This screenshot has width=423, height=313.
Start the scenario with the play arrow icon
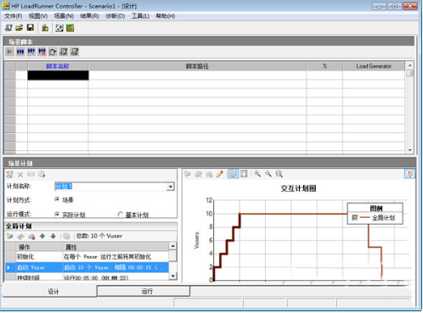(9, 52)
